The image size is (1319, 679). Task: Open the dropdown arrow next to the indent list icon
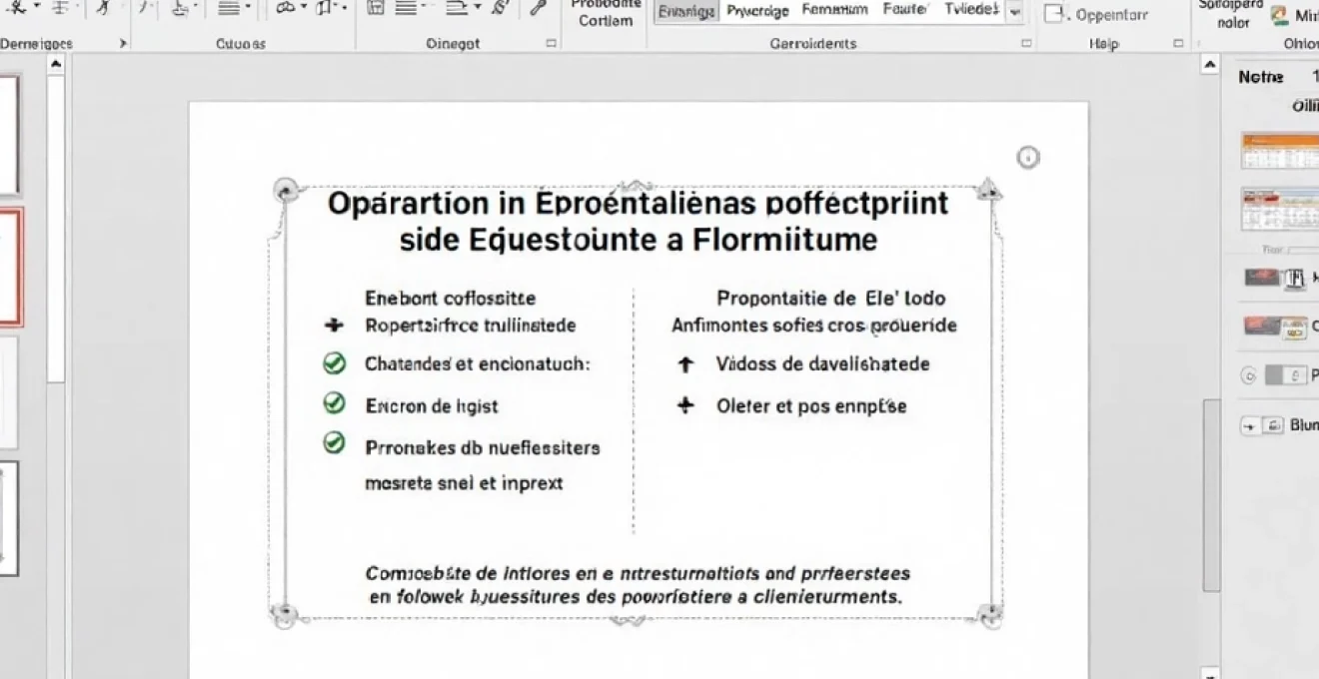pyautogui.click(x=477, y=8)
